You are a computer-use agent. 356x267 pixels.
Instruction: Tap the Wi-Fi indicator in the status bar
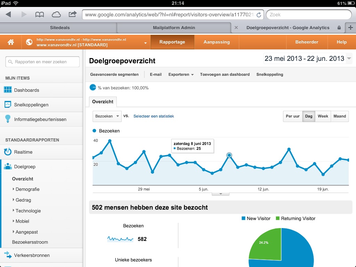click(x=16, y=3)
